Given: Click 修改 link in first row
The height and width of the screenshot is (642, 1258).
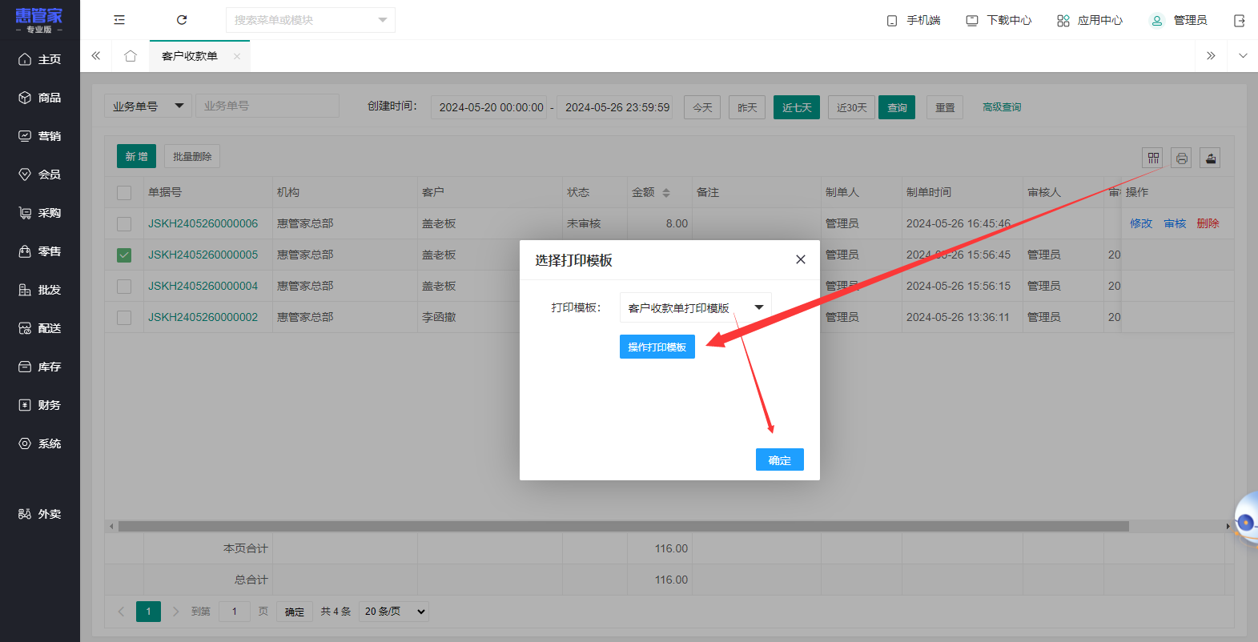Looking at the screenshot, I should [x=1141, y=223].
